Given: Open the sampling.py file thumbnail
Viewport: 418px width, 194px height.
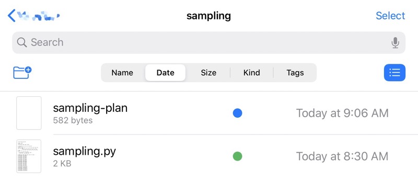Looking at the screenshot, I should [29, 156].
